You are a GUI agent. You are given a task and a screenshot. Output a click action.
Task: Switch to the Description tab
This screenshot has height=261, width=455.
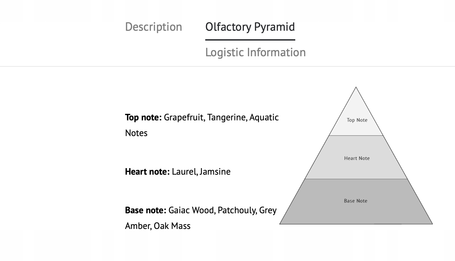(x=154, y=27)
